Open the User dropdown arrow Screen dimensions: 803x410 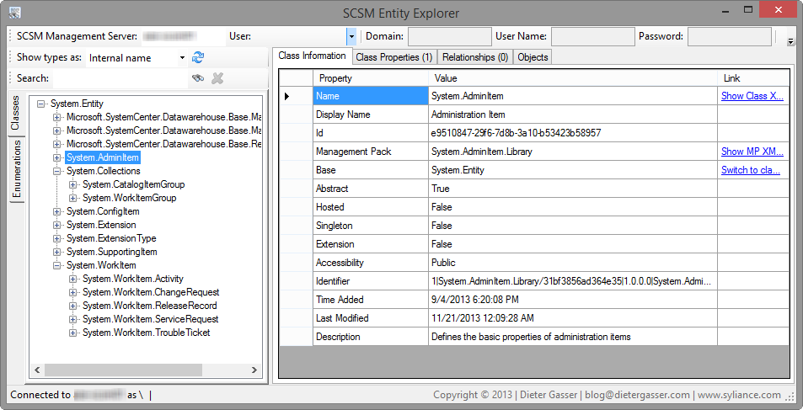click(351, 36)
